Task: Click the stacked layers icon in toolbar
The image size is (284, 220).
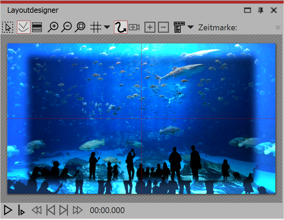Action: pos(37,27)
